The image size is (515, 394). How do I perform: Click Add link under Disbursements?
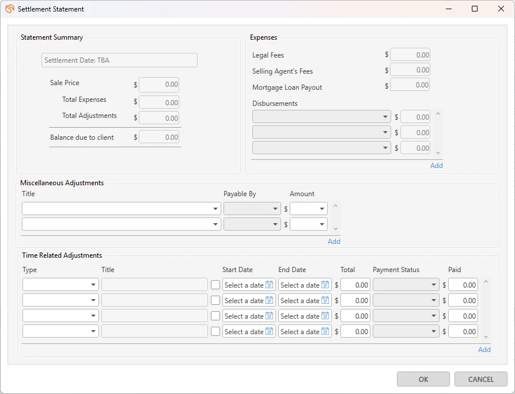[x=437, y=166]
